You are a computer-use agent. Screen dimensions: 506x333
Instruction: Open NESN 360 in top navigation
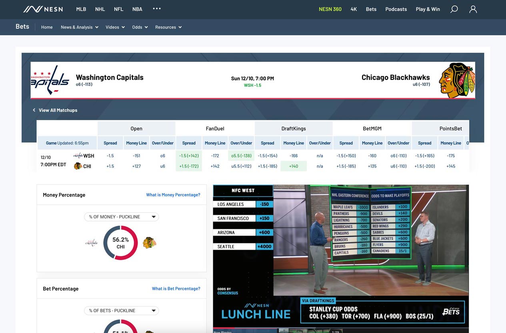point(330,9)
